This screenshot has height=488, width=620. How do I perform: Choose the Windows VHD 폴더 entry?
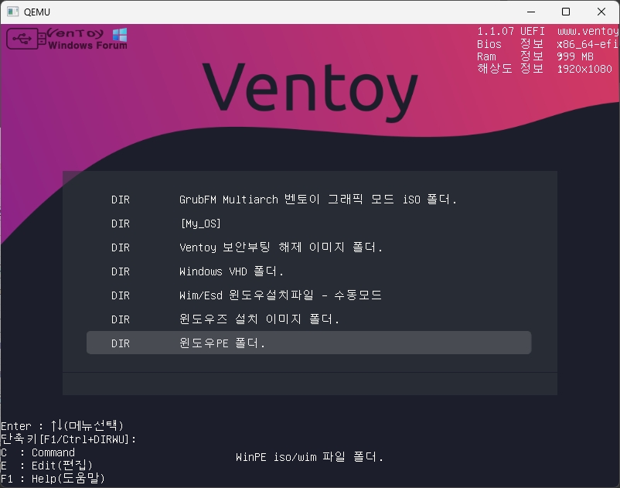pos(308,271)
